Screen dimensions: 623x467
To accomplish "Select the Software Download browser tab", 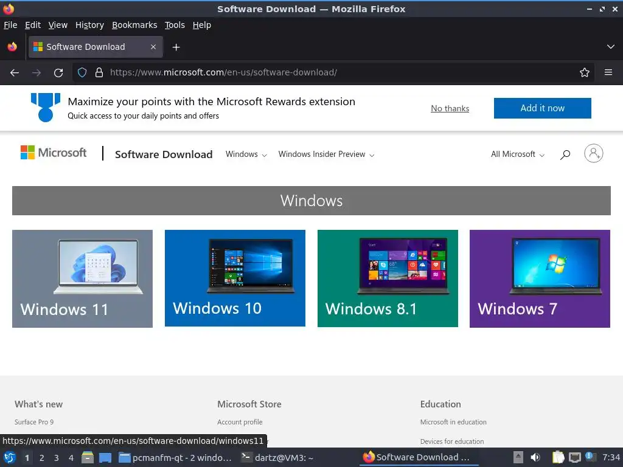I will coord(96,47).
